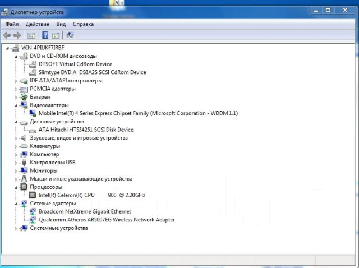Click the Диспетчер устройств title bar icon
Screen dimensions: 359x268
click(4, 12)
